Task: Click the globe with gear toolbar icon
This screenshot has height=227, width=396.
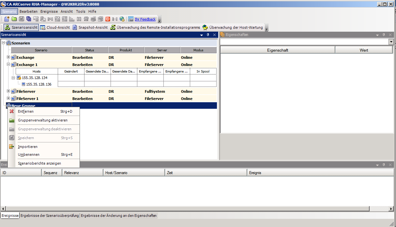Action: [x=122, y=19]
